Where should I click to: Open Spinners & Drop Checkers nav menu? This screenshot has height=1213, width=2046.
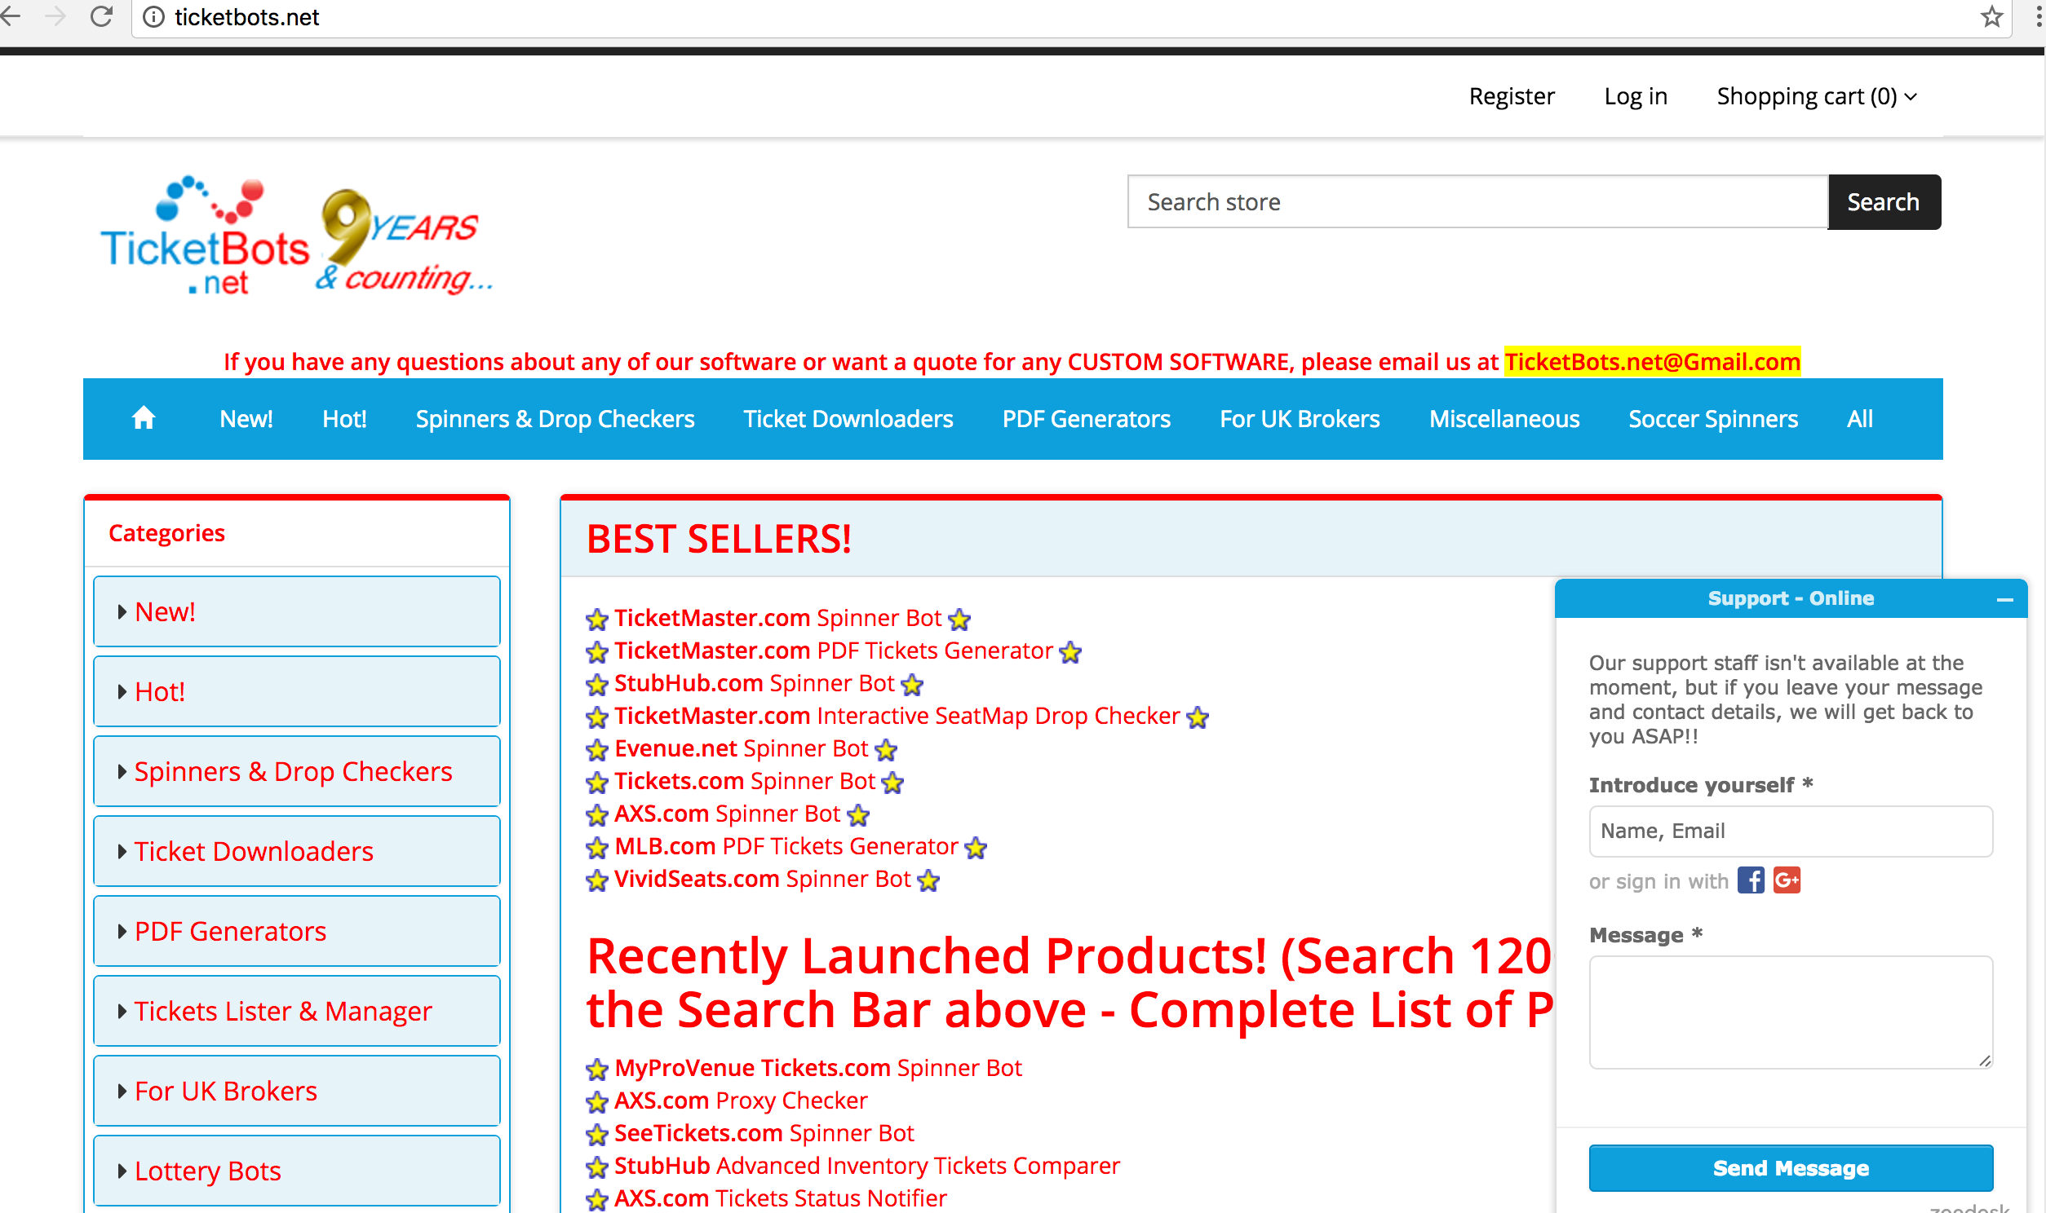point(555,418)
